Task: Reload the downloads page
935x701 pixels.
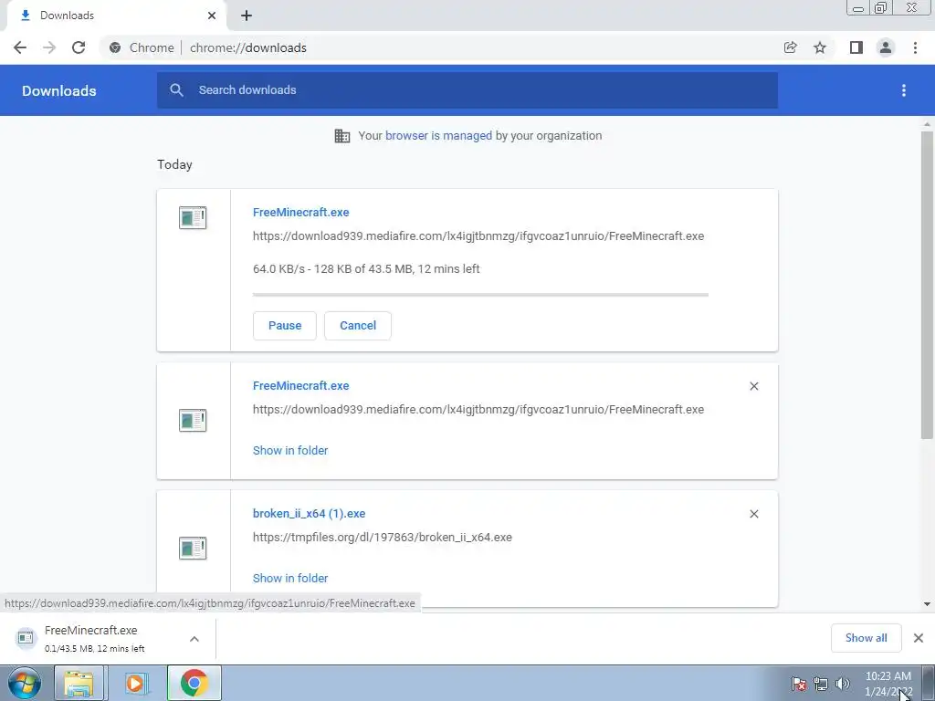Action: tap(79, 47)
